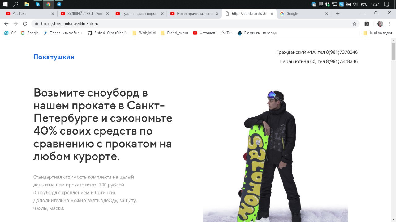Viewport: 396px width, 222px height.
Task: Click the extension icon beside the bookmark star
Action: click(367, 24)
